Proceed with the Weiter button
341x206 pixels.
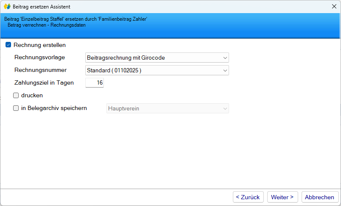point(282,197)
